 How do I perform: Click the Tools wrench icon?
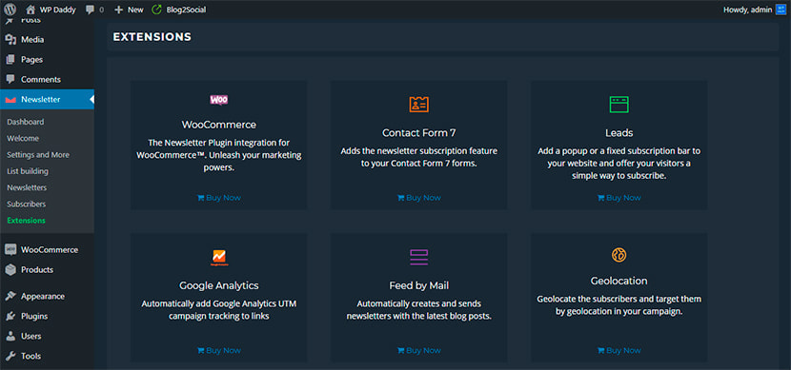(10, 356)
